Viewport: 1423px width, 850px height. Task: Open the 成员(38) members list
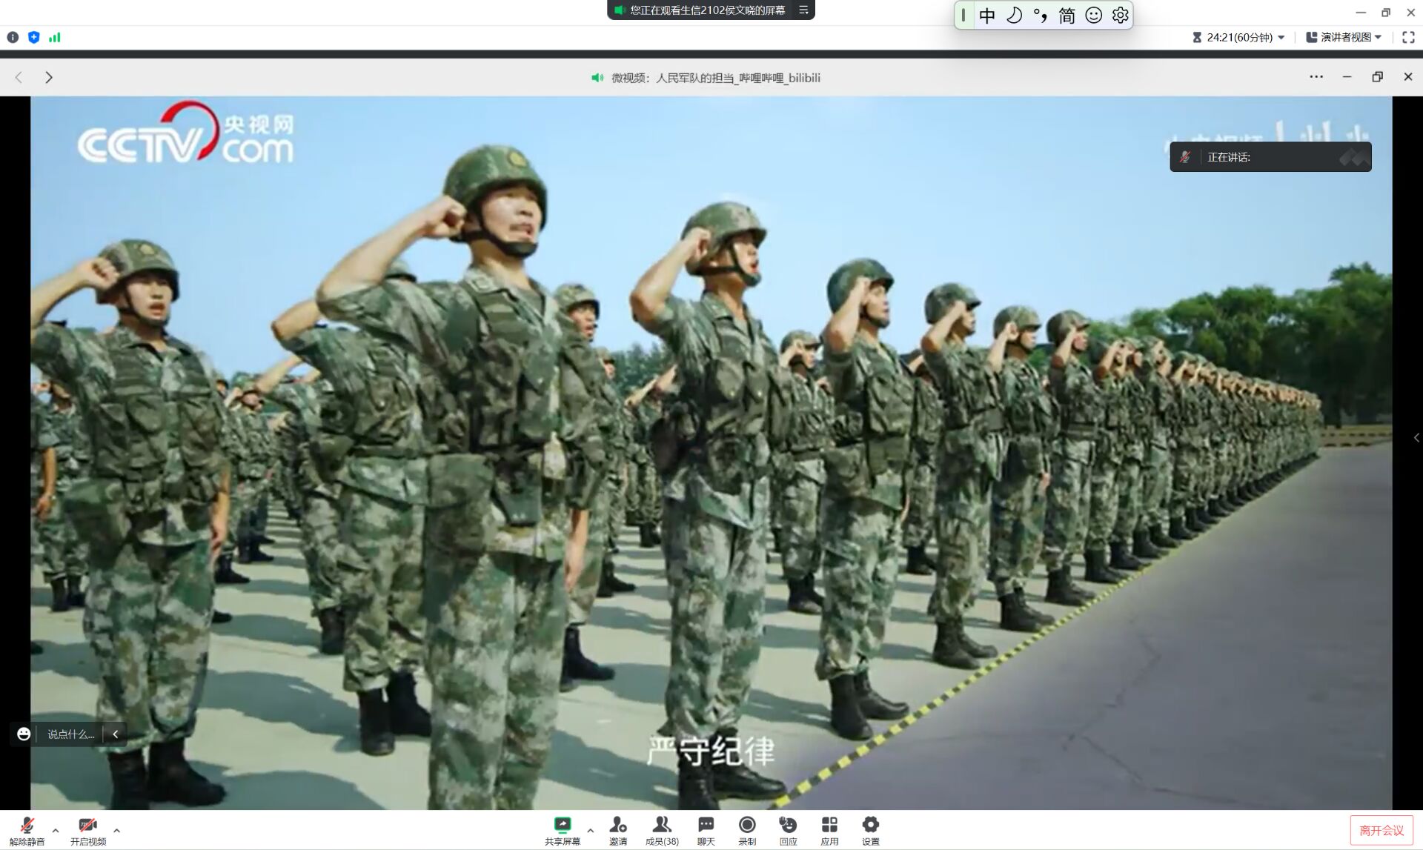662,831
